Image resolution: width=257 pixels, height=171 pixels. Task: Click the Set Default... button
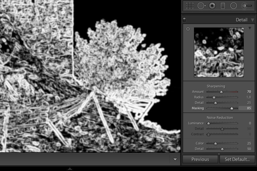(237, 159)
